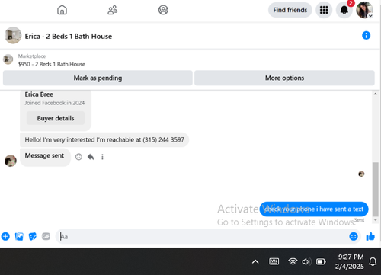Click the chat vertical scrollbar thumb

[x=376, y=189]
